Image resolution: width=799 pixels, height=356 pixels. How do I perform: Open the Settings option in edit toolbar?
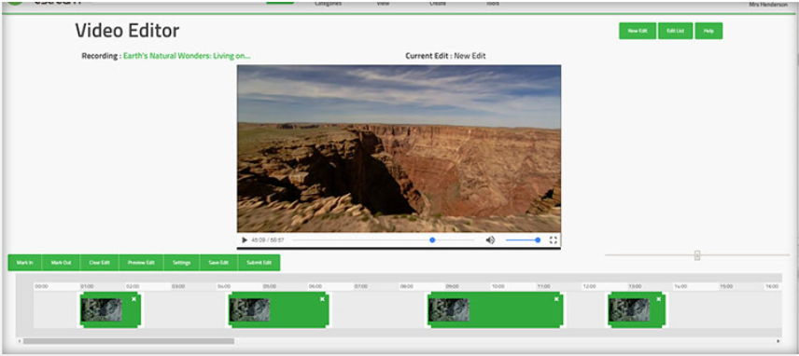coord(182,263)
